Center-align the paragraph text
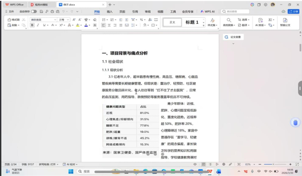This screenshot has height=176, width=302. tap(110, 25)
